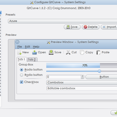The width and height of the screenshot is (117, 117).
Task: Select the Cut scissors icon
Action: coord(68,52)
